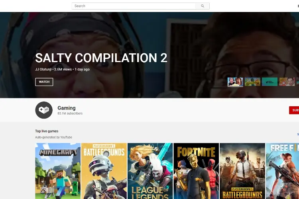Select the second yellow carousel thumbnail

pos(252,82)
